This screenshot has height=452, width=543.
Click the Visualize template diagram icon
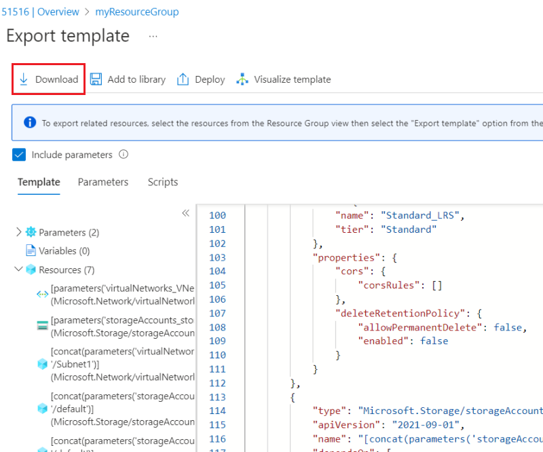[x=242, y=79]
